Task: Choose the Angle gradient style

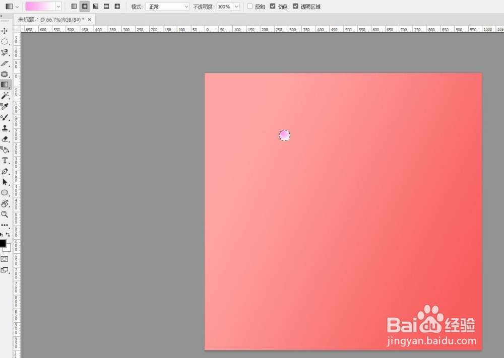Action: click(x=96, y=7)
